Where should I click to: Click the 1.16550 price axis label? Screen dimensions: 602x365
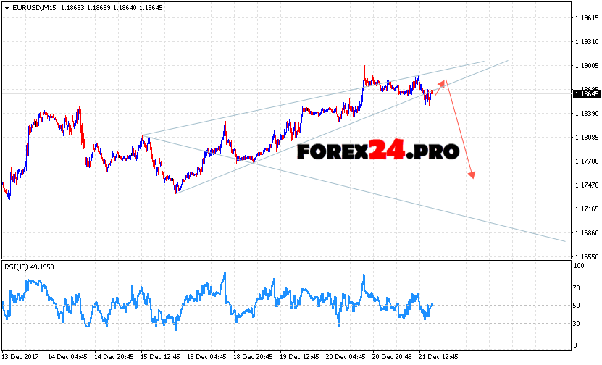[585, 256]
